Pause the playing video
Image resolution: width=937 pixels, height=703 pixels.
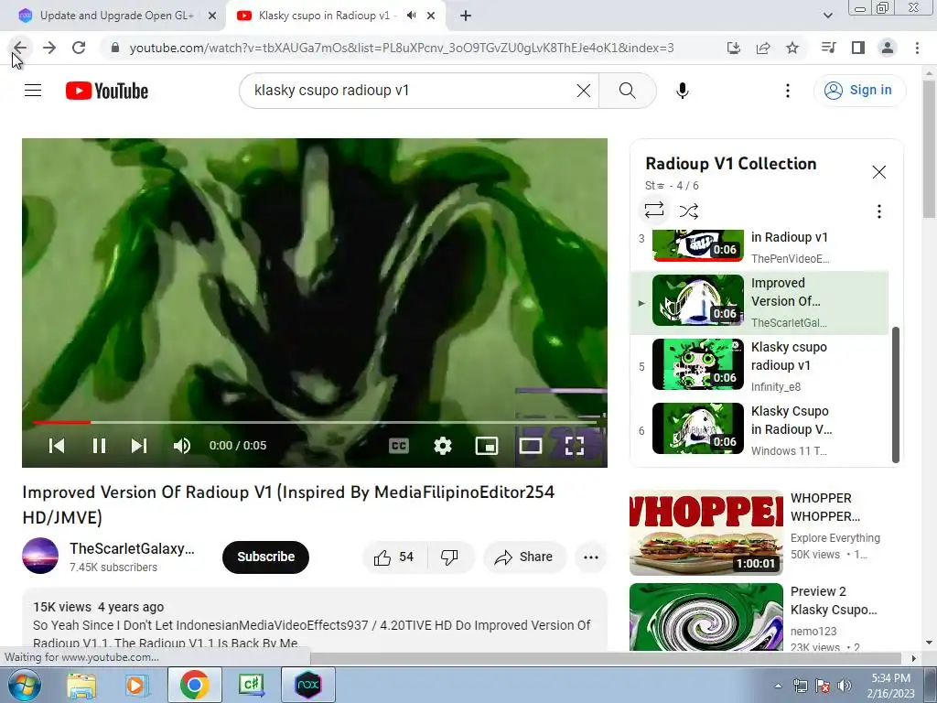99,446
